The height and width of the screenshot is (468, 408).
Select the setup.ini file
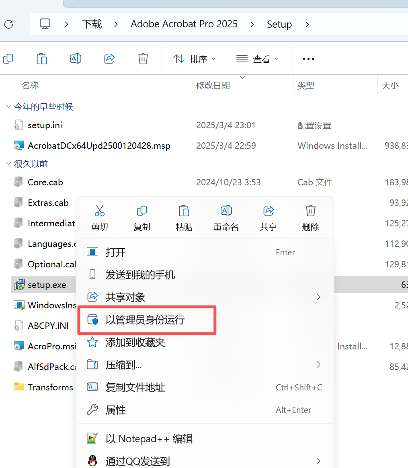point(45,125)
